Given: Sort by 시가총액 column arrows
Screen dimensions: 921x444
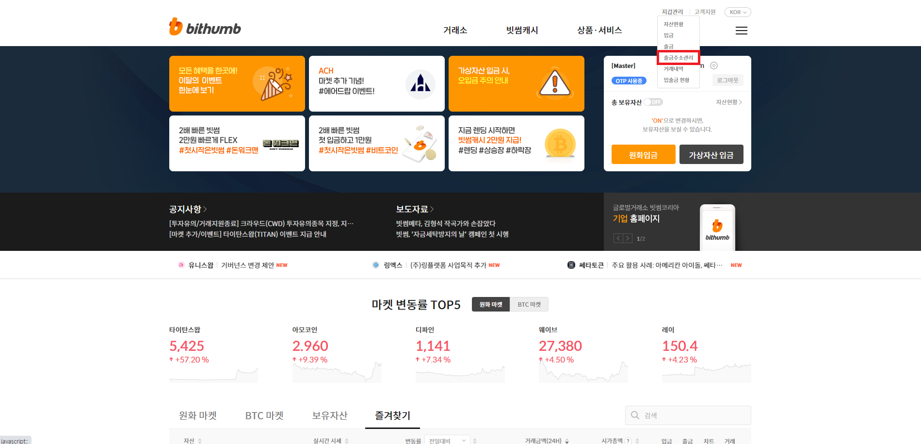Looking at the screenshot, I should click(x=637, y=441).
